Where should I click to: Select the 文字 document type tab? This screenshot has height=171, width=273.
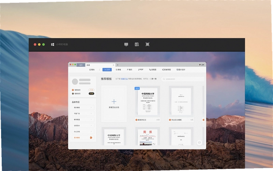pos(107,70)
